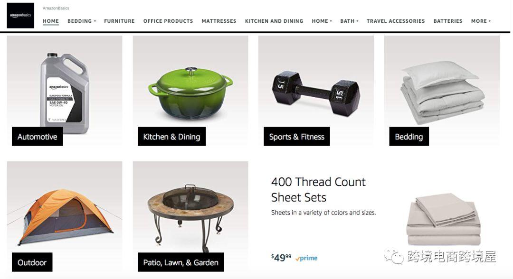The height and width of the screenshot is (279, 513).
Task: Select the folded sheet set image
Action: pyautogui.click(x=444, y=219)
